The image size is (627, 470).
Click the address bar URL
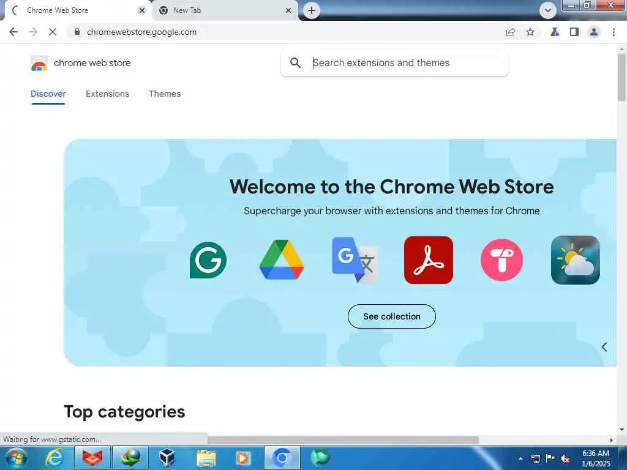click(x=141, y=32)
